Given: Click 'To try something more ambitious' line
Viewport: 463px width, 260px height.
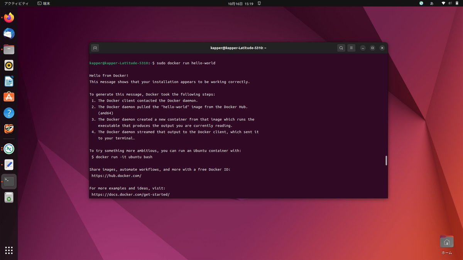Looking at the screenshot, I should click(x=165, y=151).
